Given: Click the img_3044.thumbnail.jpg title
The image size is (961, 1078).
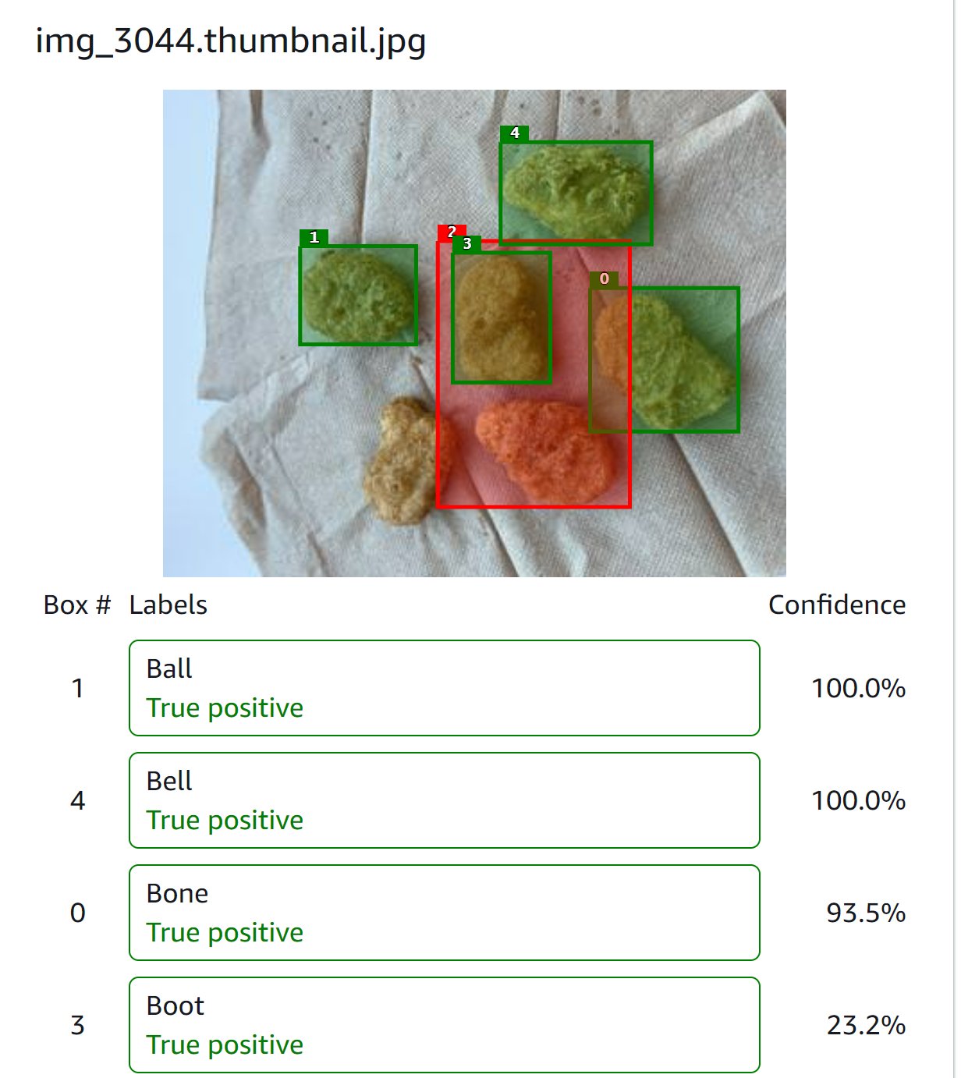Looking at the screenshot, I should [231, 41].
